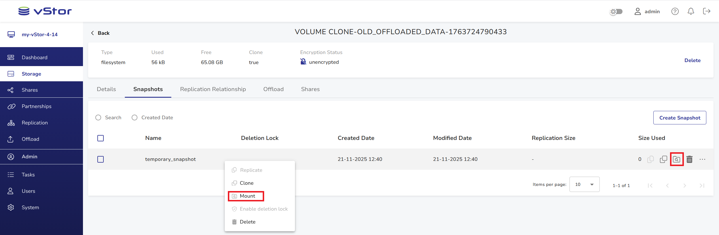Click the mount snapshot icon in row

[676, 159]
